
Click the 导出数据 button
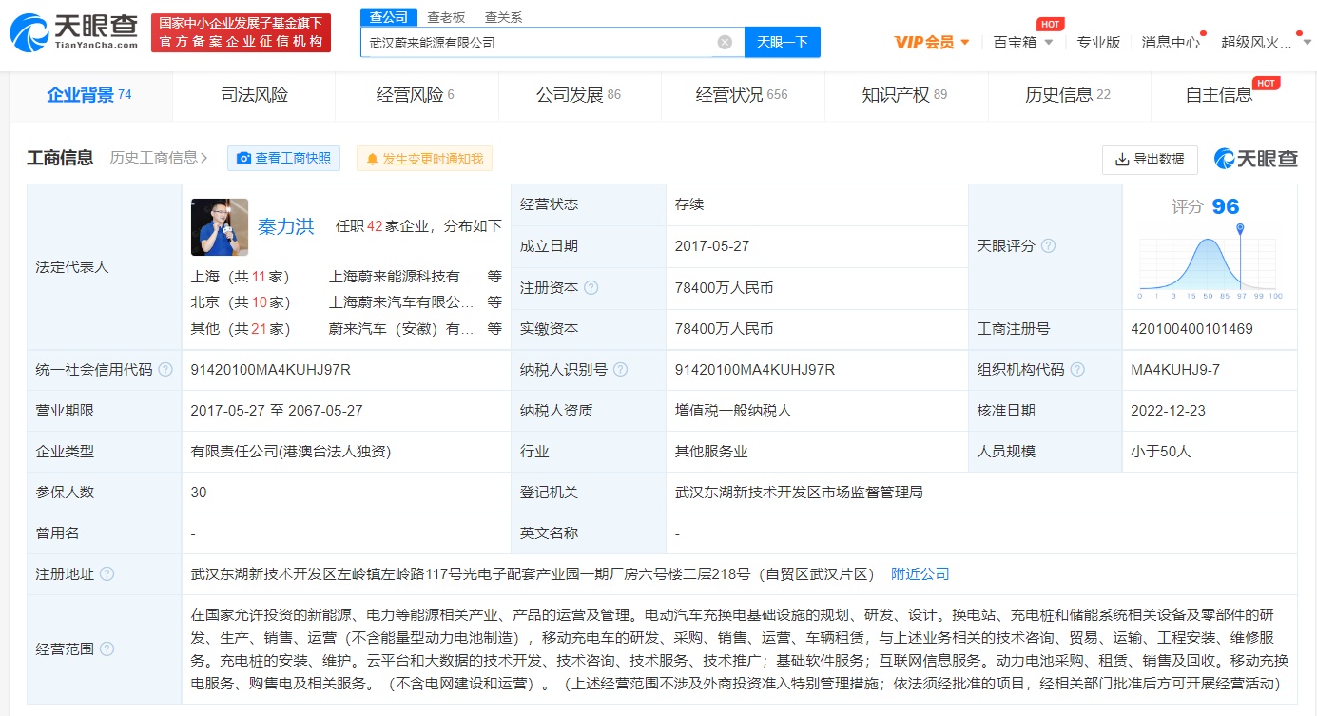coord(1150,159)
